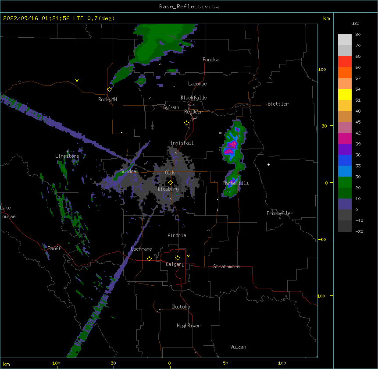378x369 pixels.
Task: Click the Stettler city label
Action: (x=278, y=104)
